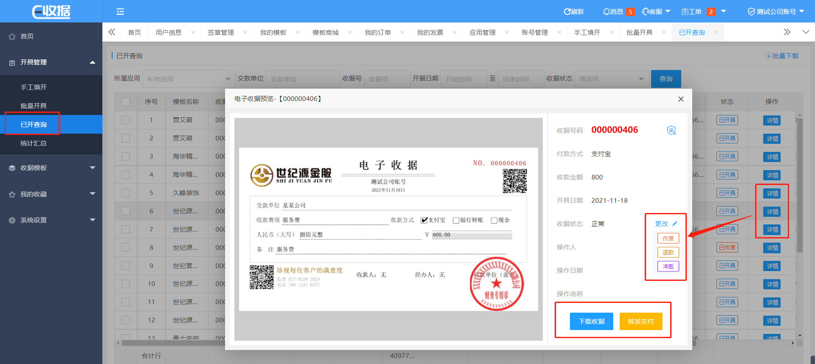This screenshot has height=364, width=815.
Task: Click the 作废 button
Action: [668, 238]
